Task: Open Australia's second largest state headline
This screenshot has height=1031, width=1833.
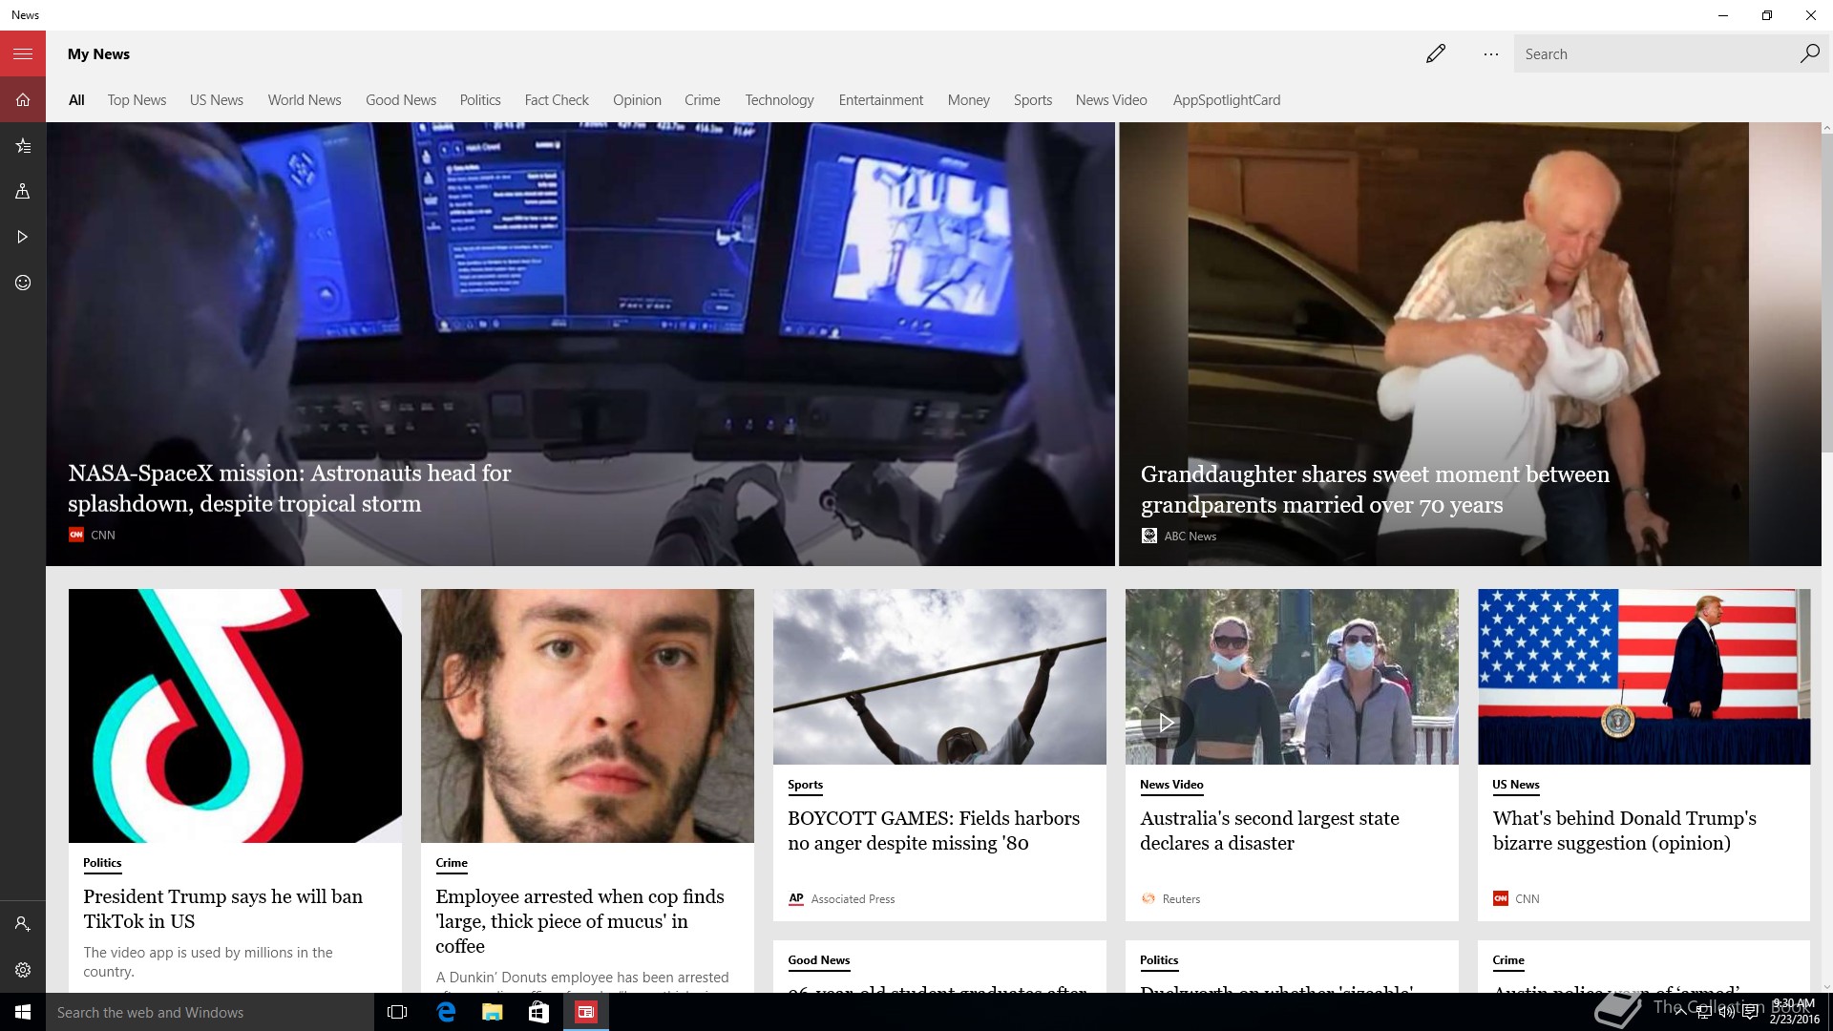Action: click(x=1270, y=831)
